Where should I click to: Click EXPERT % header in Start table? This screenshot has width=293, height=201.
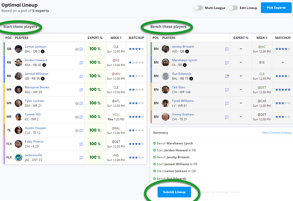tap(95, 38)
